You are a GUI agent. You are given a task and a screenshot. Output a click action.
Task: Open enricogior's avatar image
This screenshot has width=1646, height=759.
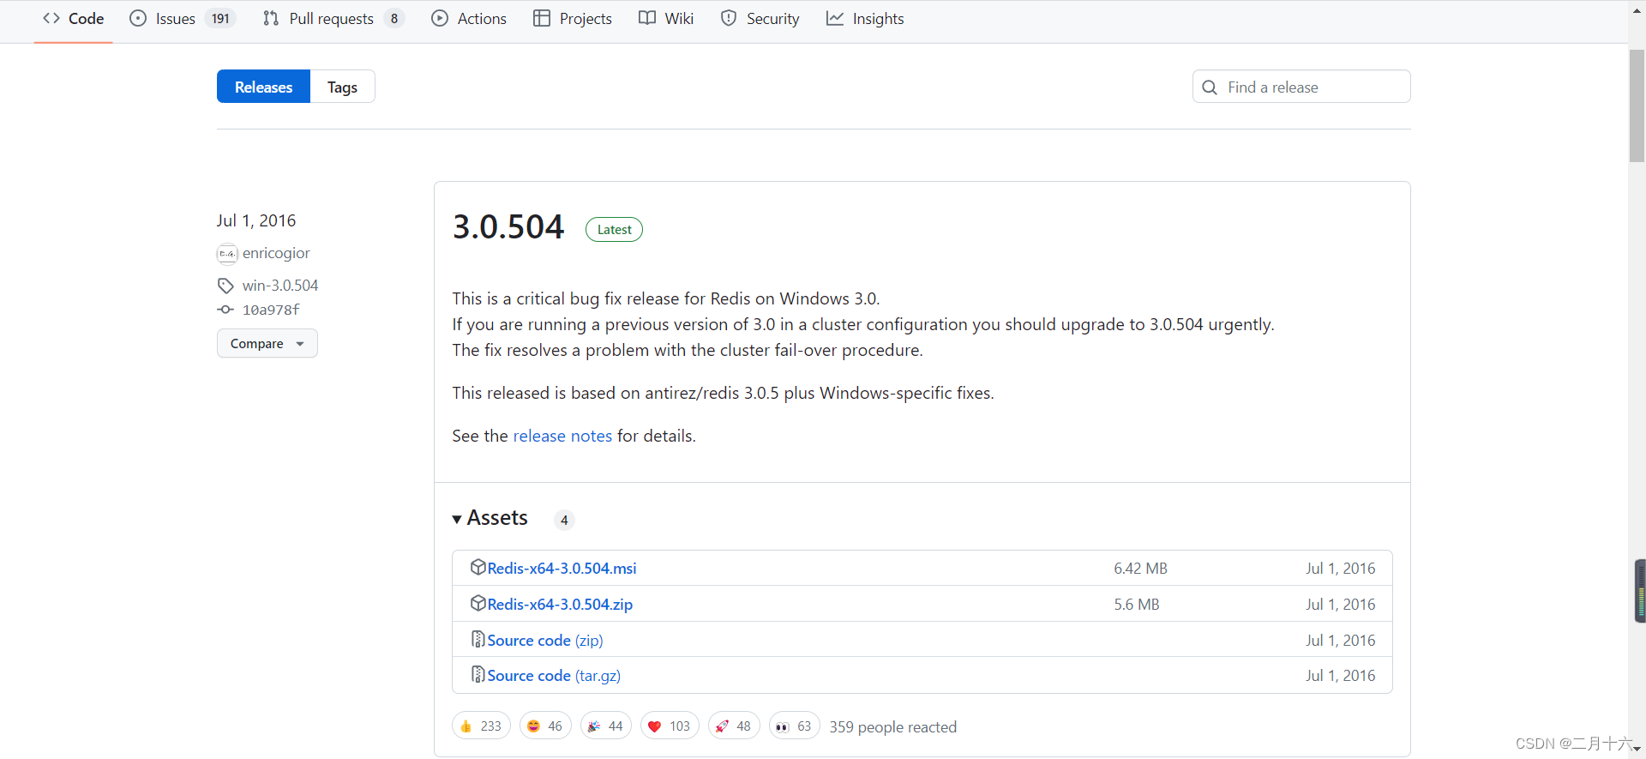[x=227, y=254]
